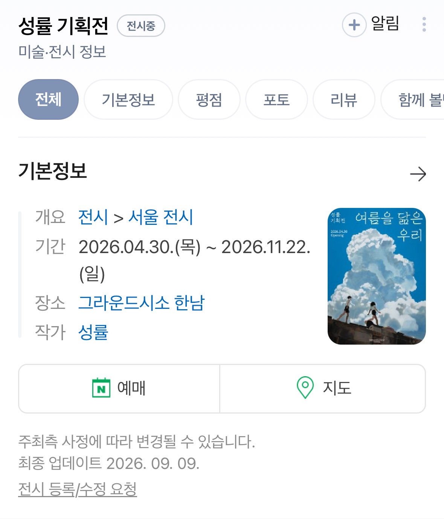
Task: Click the 알림 label text
Action: (385, 24)
